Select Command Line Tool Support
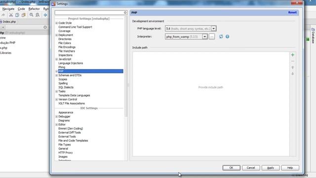 point(75,27)
